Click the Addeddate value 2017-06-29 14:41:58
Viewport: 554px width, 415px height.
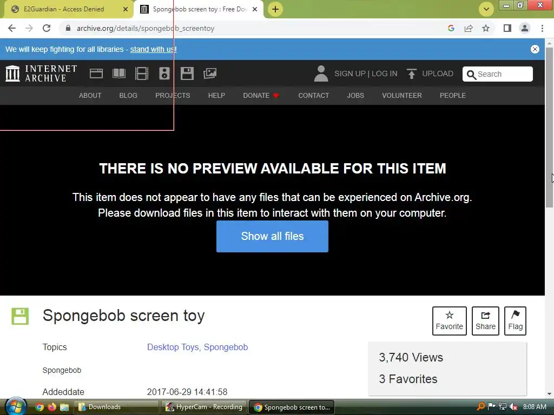click(187, 392)
